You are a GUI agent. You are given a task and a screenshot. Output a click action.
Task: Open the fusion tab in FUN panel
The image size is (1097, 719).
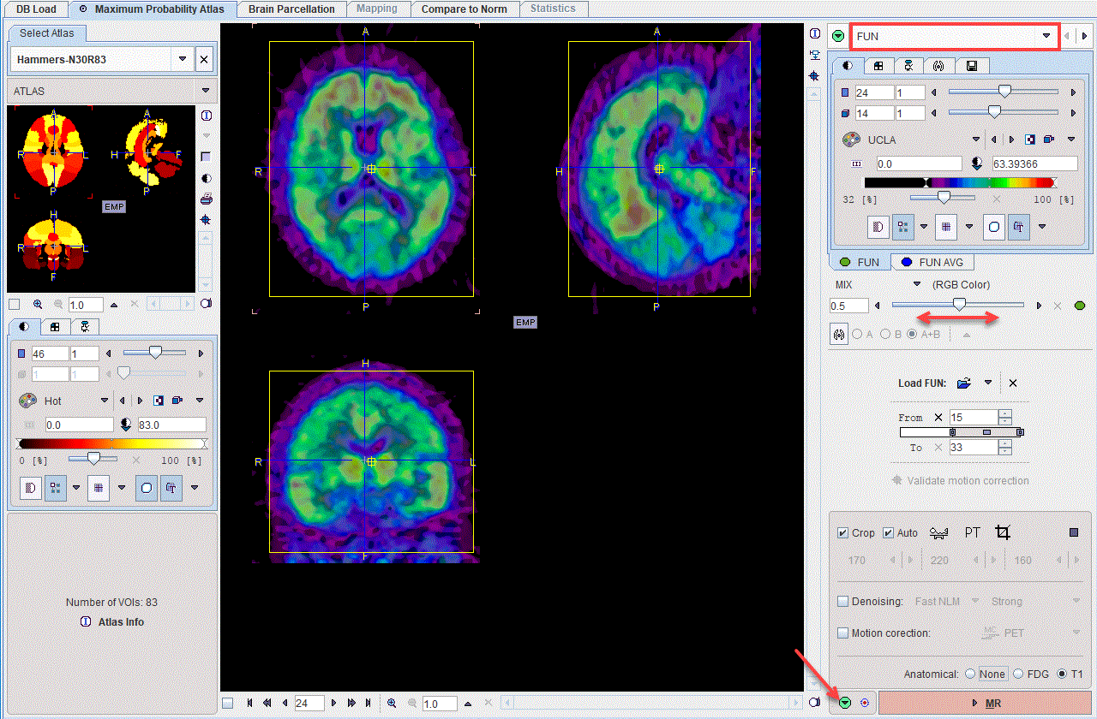click(x=938, y=65)
